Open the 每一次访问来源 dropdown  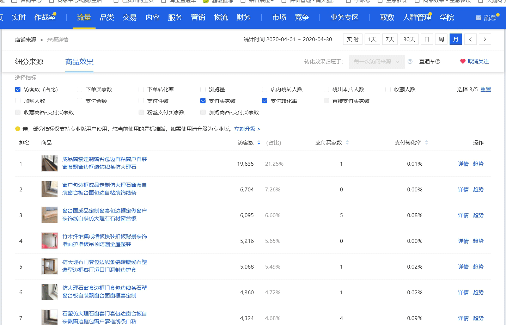(x=376, y=62)
